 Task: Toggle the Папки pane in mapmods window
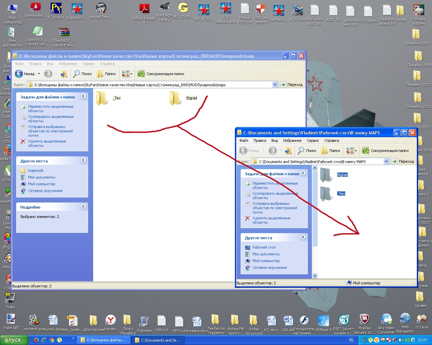click(106, 74)
